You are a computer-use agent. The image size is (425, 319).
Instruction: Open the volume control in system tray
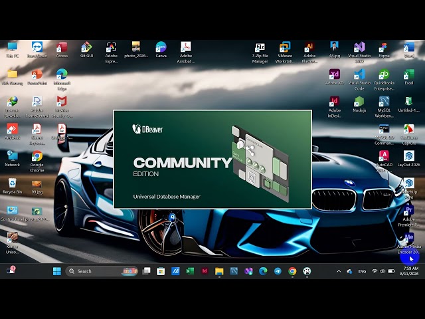click(x=382, y=271)
